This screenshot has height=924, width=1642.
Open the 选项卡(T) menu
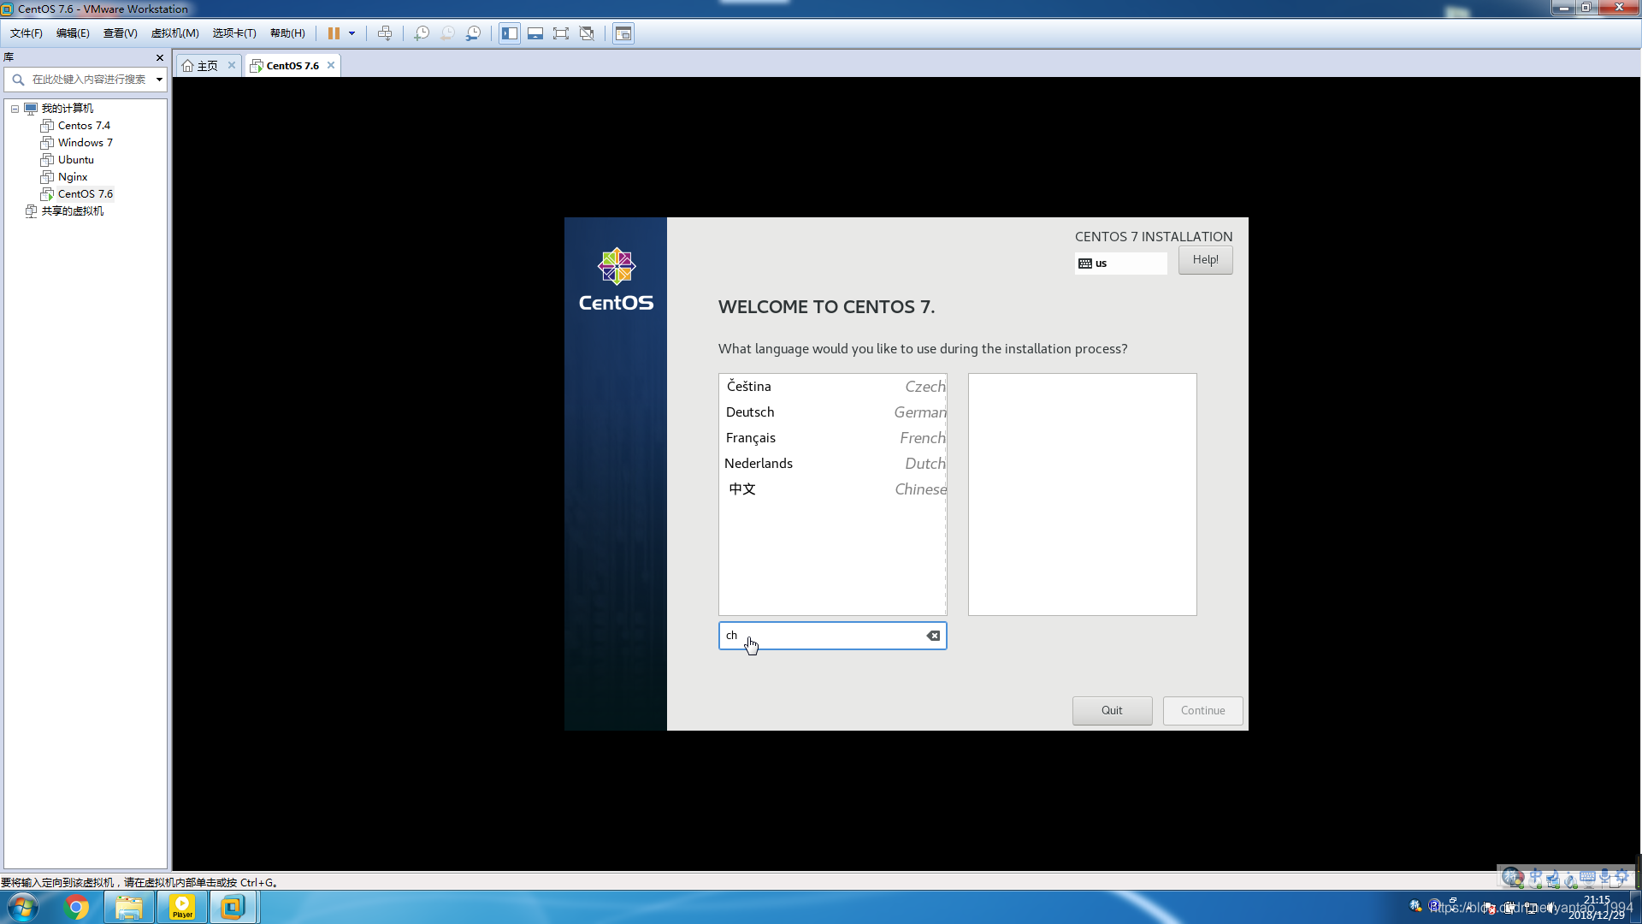[234, 33]
